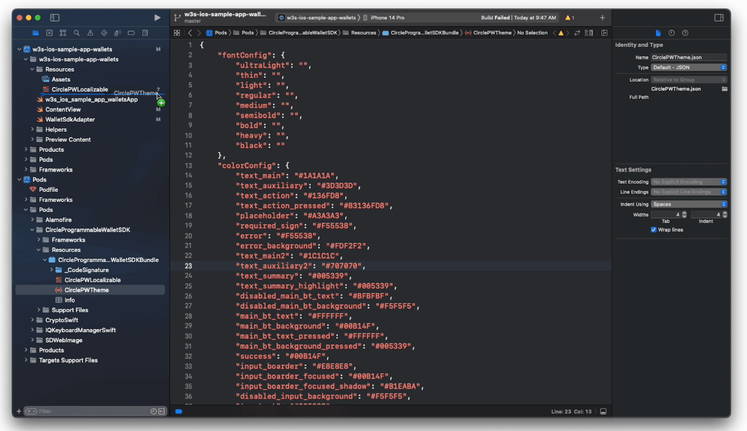This screenshot has height=431, width=747.
Task: Toggle the debug area button in status bar
Action: coord(603,411)
